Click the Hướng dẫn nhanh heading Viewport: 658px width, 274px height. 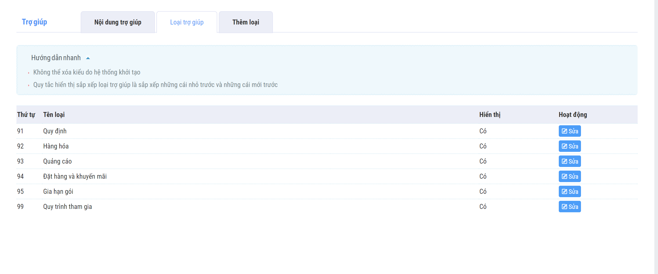tap(56, 58)
